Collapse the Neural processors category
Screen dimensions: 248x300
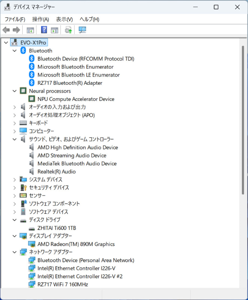15,91
